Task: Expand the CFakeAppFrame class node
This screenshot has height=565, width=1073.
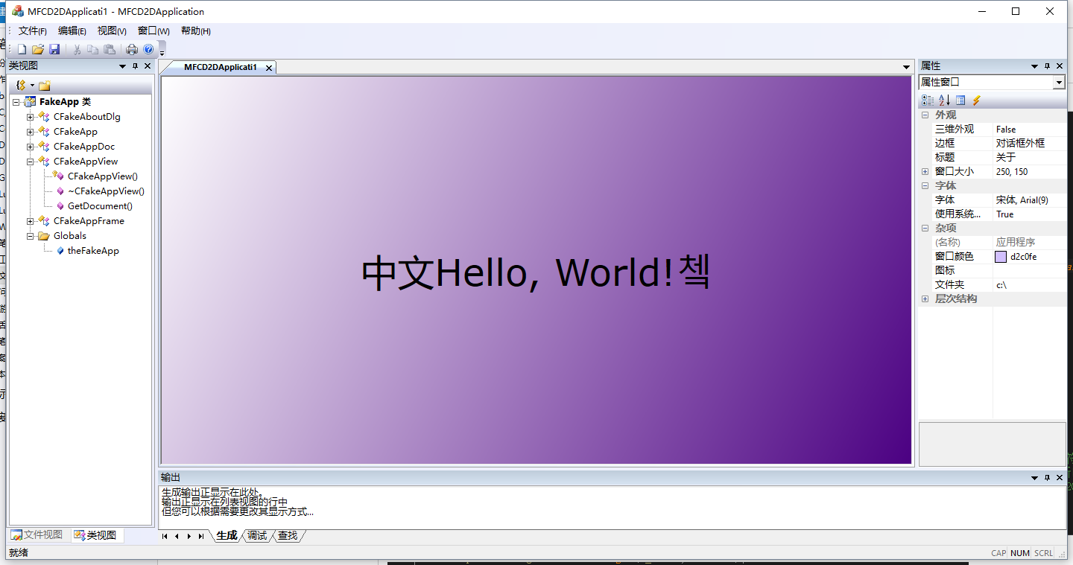Action: (31, 221)
